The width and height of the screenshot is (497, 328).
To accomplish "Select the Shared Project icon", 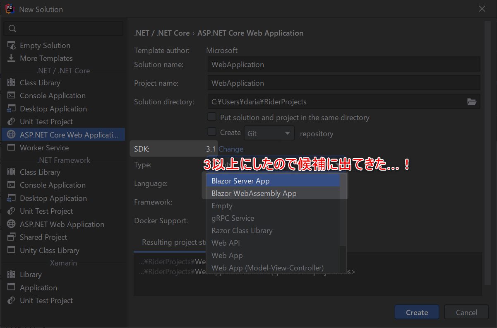I will coord(12,237).
